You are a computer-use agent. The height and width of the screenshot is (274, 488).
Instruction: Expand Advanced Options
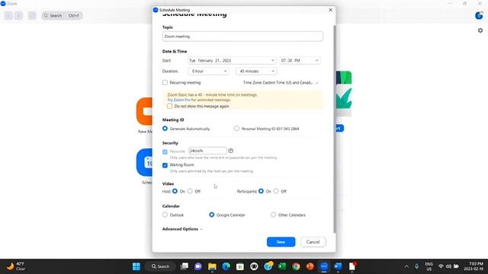182,229
